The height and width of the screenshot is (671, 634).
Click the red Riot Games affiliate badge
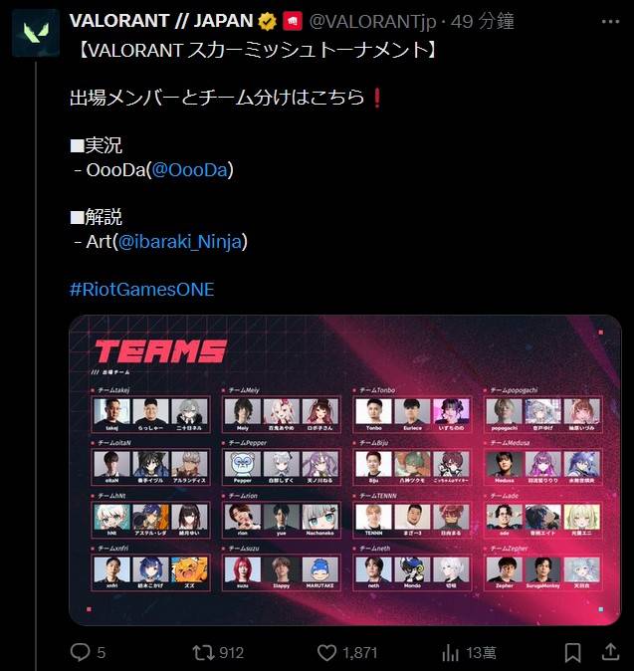click(293, 21)
